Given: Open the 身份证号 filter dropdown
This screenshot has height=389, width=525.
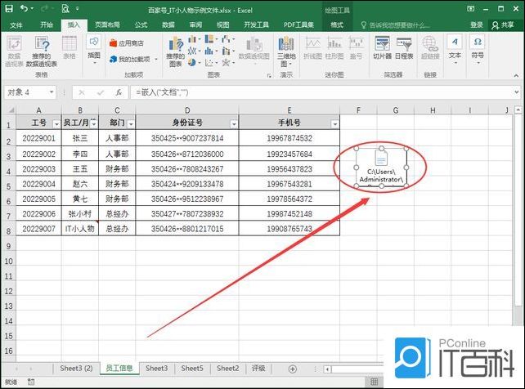Looking at the screenshot, I should [234, 123].
